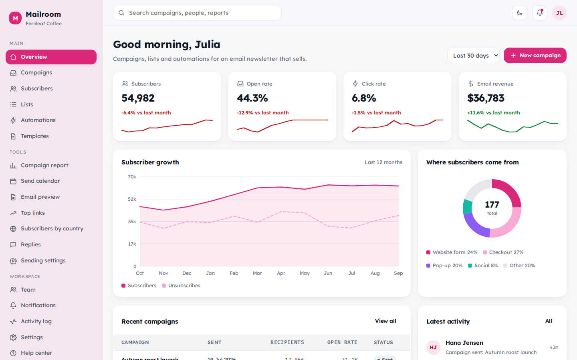This screenshot has width=577, height=360.
Task: Click the Pop-up 20% legend swatch
Action: click(428, 266)
